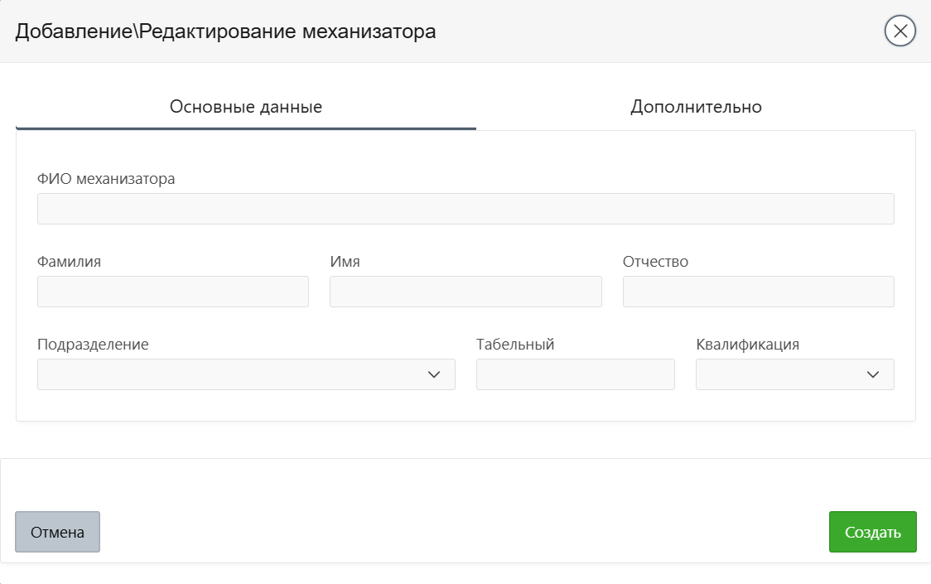Viewport: 931px width, 584px height.
Task: Select the Отчество input box
Action: coord(758,292)
